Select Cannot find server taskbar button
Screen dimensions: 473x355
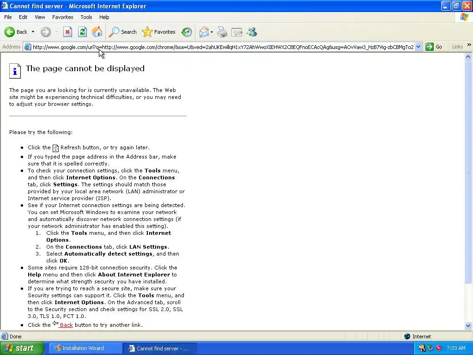[x=159, y=349]
